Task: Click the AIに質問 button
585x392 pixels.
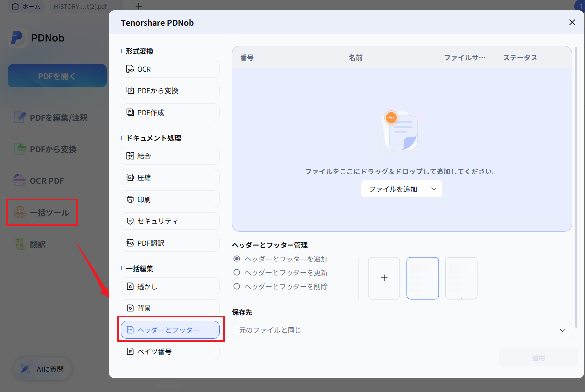Action: pos(43,369)
